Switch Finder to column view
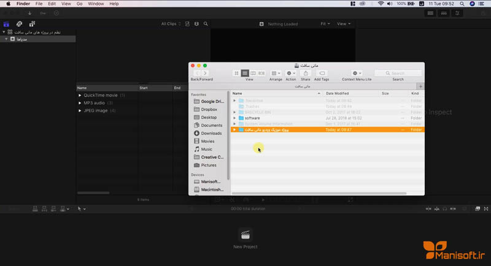 [253, 73]
